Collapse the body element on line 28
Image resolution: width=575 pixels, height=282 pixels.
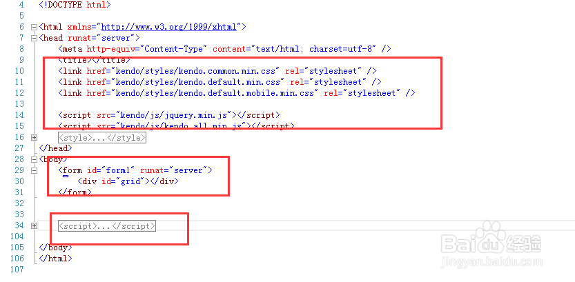click(34, 159)
